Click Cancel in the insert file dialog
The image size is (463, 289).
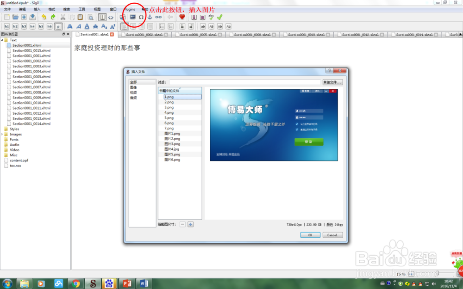point(332,235)
